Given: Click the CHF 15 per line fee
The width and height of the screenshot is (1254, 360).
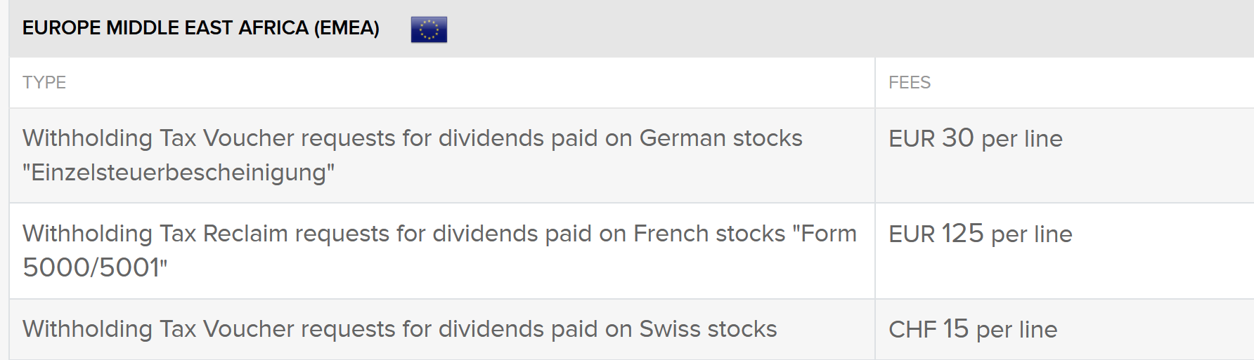Looking at the screenshot, I should tap(972, 330).
